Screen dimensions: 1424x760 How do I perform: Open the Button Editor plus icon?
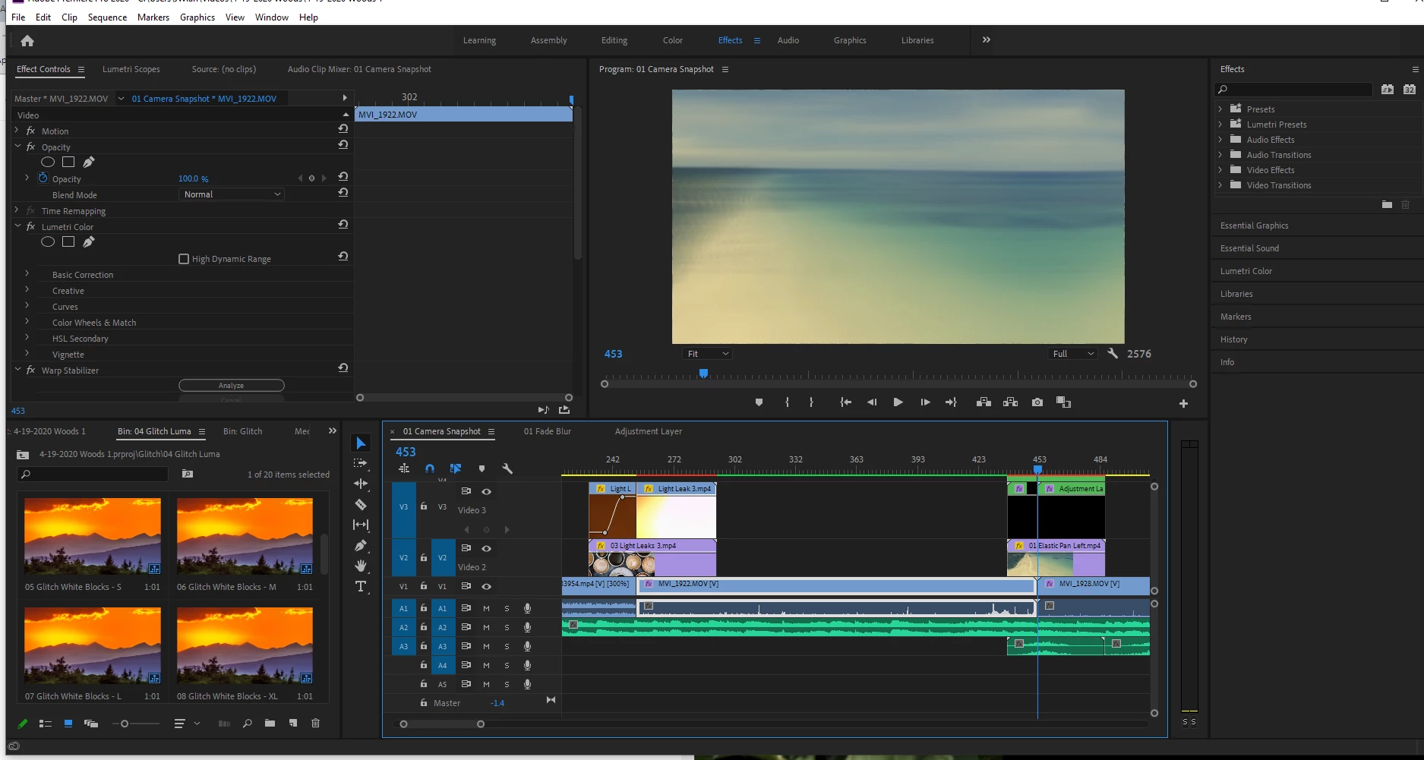(x=1183, y=403)
